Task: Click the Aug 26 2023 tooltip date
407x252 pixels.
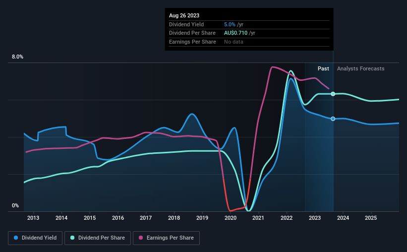Action: (x=184, y=15)
